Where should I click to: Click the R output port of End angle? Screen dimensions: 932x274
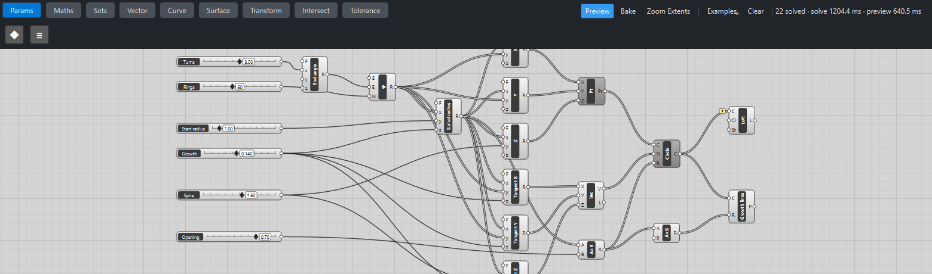(327, 74)
